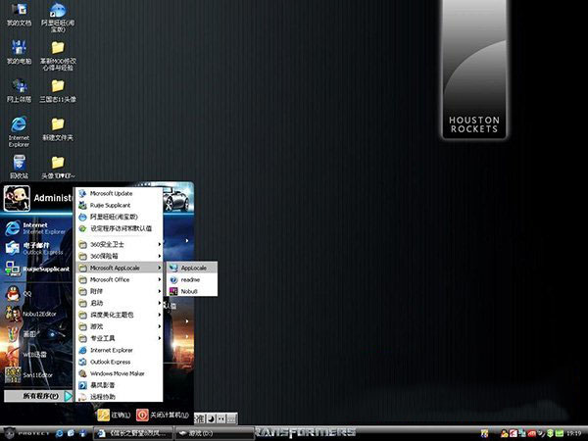
Task: Expand the 360安全卫士 program folder
Action: (x=120, y=244)
